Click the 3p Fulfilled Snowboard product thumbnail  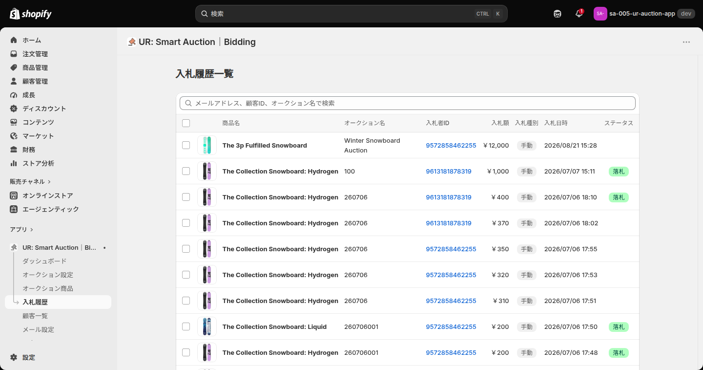[x=207, y=145]
